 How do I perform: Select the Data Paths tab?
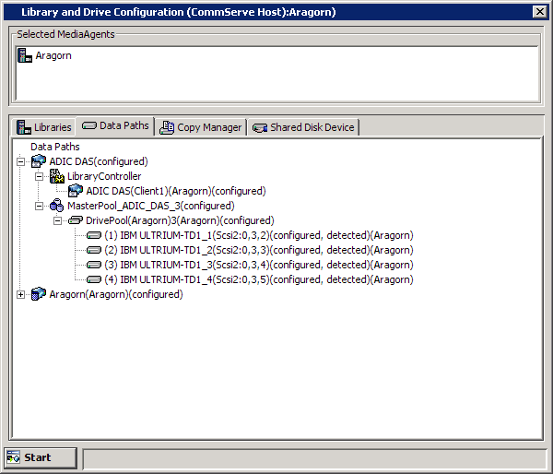point(115,125)
